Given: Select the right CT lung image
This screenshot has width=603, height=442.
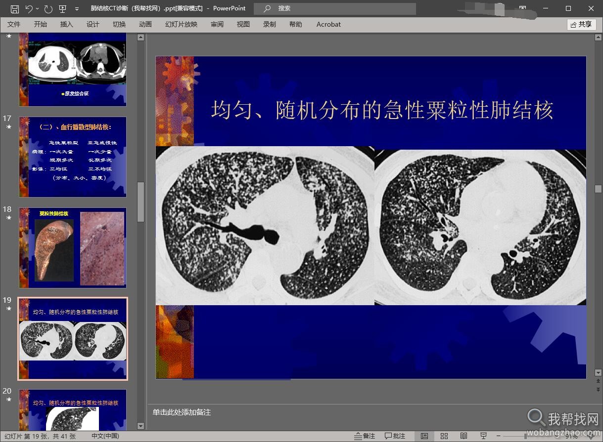Looking at the screenshot, I should 480,227.
